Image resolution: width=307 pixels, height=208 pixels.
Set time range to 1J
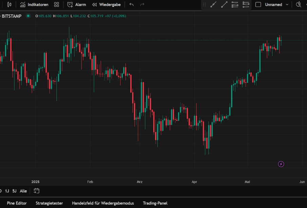coord(7,191)
